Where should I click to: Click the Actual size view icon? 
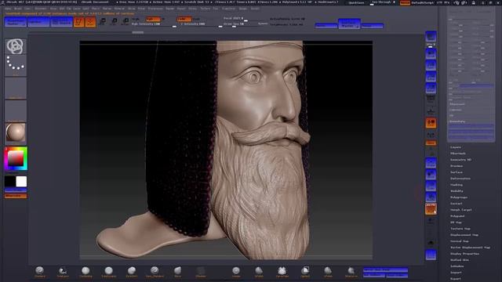tap(431, 77)
